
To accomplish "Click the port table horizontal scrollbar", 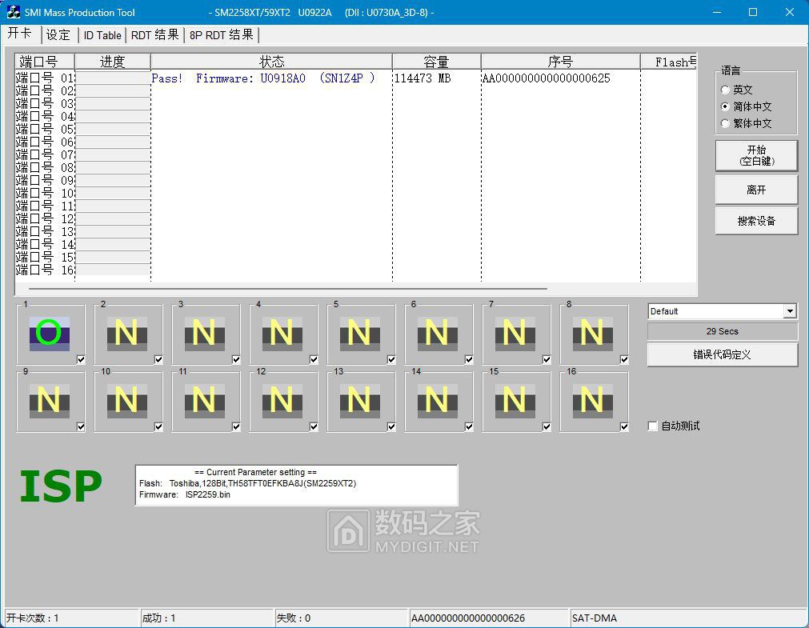I will (x=288, y=289).
